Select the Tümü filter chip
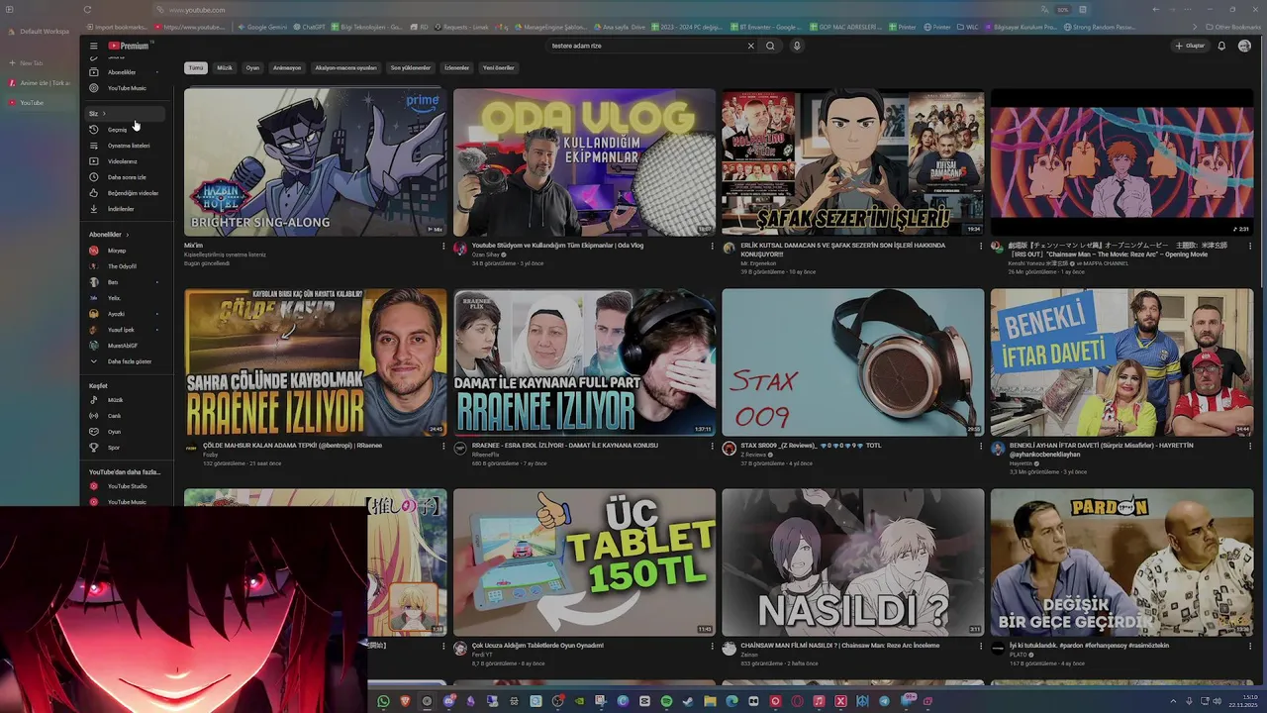The width and height of the screenshot is (1267, 713). [196, 68]
